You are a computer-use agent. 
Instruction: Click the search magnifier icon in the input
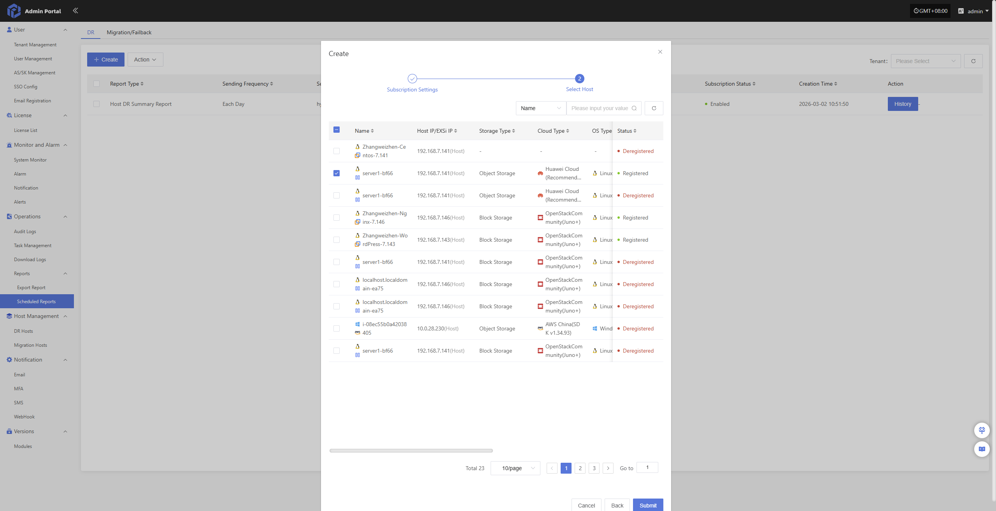pos(634,108)
